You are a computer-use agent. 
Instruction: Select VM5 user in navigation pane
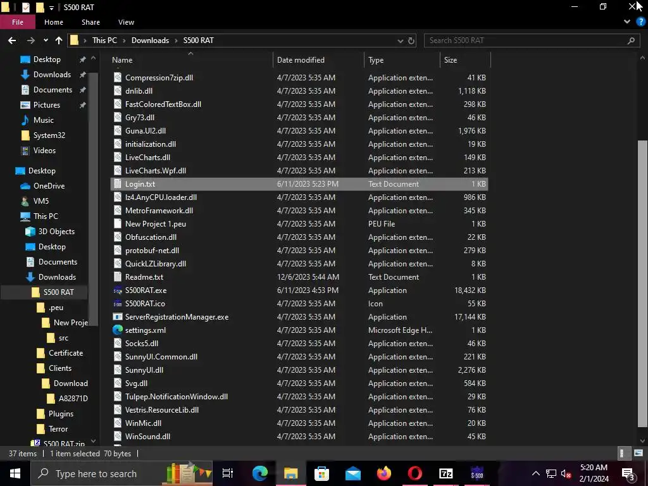click(x=41, y=201)
